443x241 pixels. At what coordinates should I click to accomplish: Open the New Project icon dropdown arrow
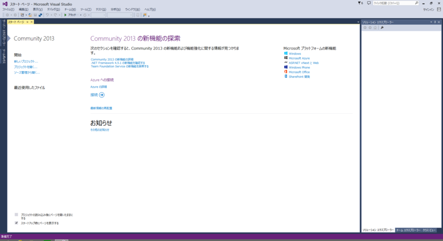coord(26,15)
